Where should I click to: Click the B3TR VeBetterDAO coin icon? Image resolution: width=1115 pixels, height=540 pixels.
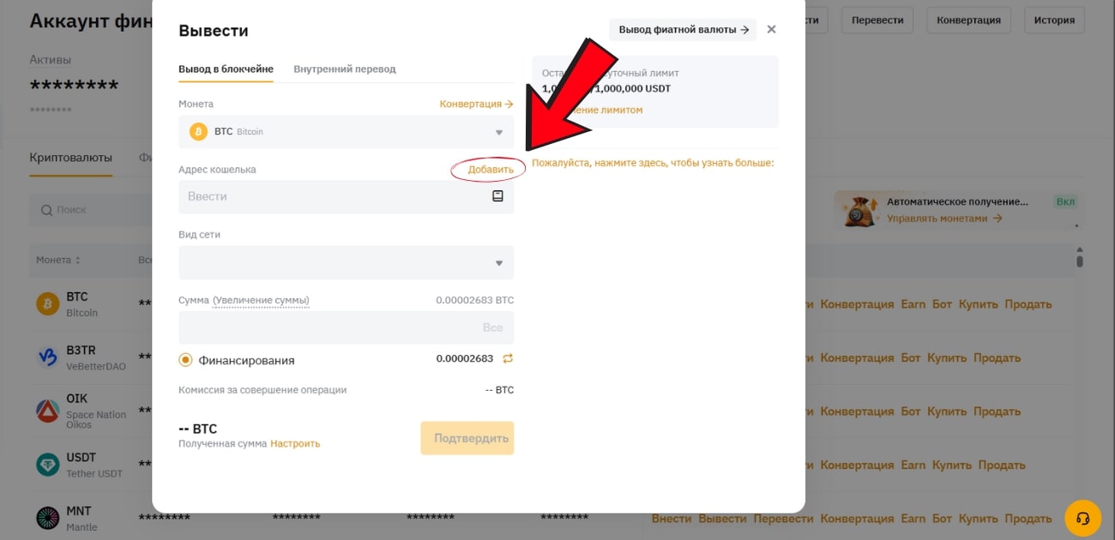[x=47, y=357]
